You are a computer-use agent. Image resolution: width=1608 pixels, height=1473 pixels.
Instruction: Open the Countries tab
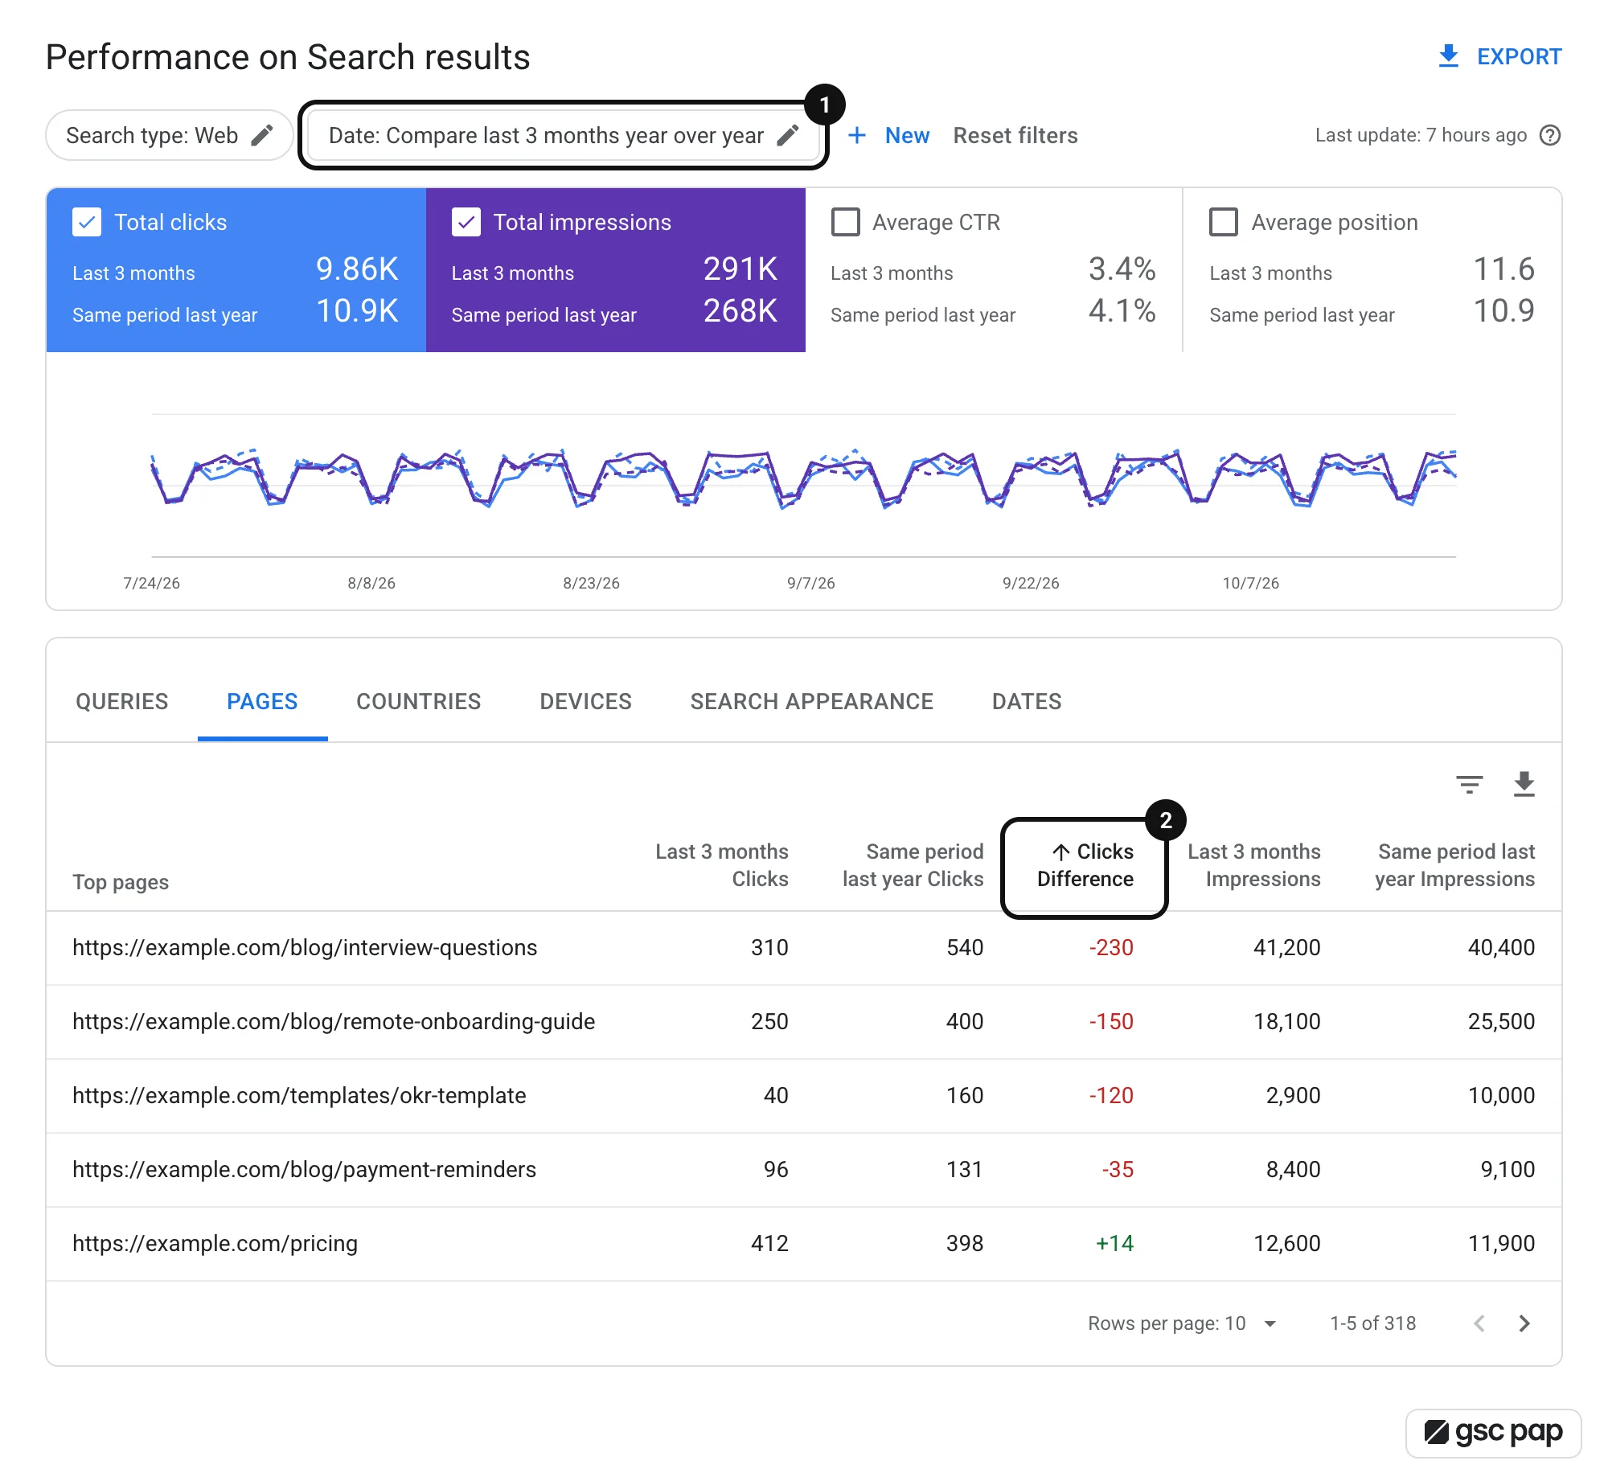coord(418,701)
